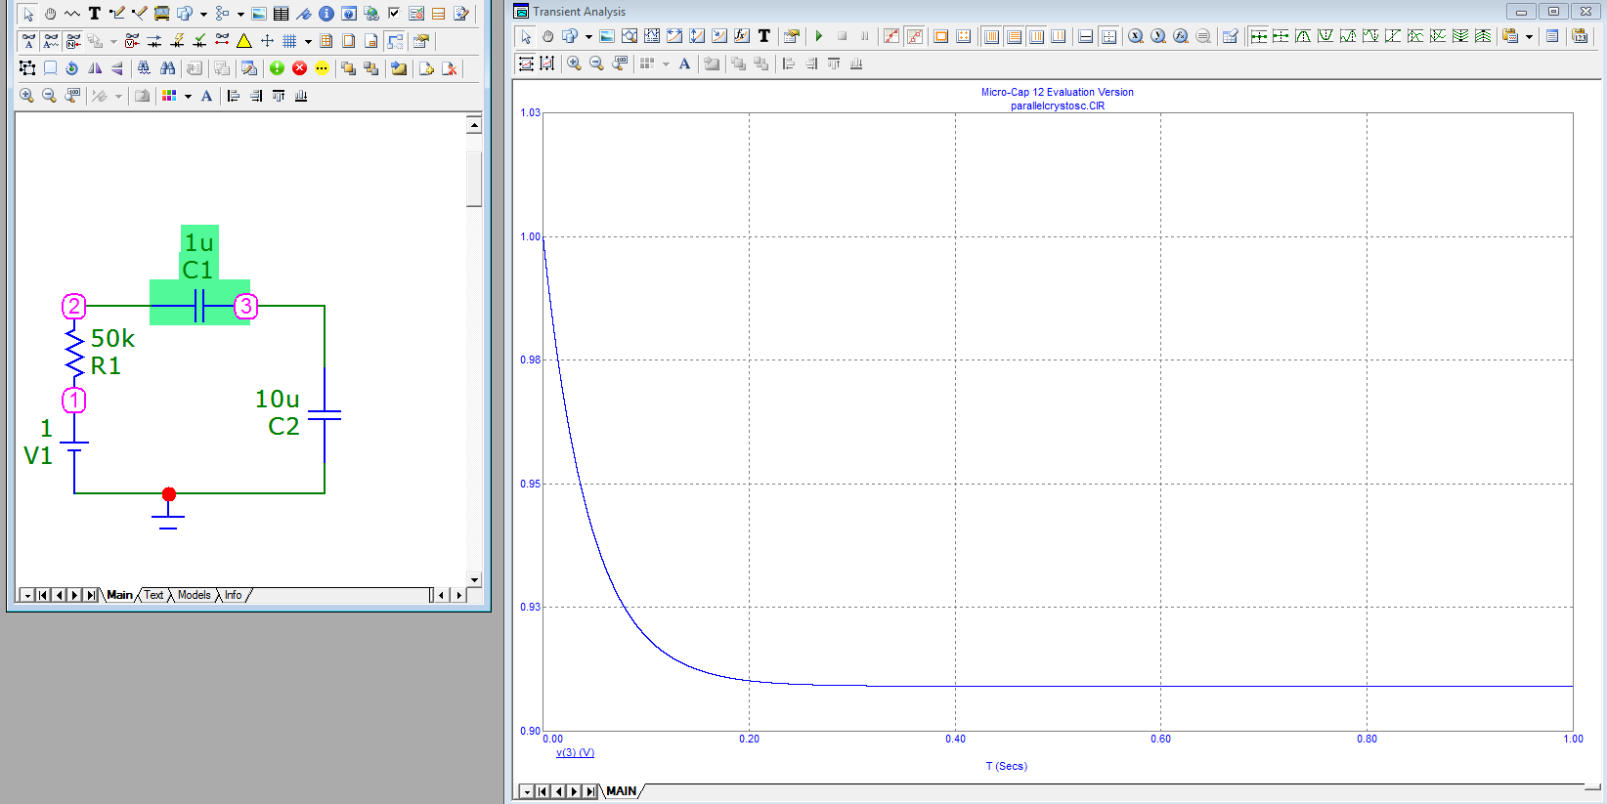Image resolution: width=1607 pixels, height=804 pixels.
Task: Click the yellow triangle warning icon
Action: click(244, 41)
